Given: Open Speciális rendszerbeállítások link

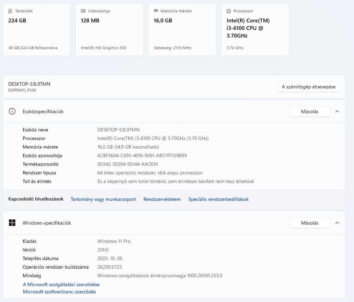Looking at the screenshot, I should [218, 199].
